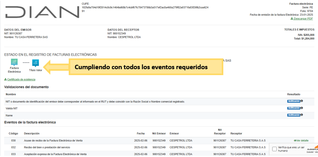Click the 'Valida NIT' validation name
Image resolution: width=318 pixels, height=157 pixels.
pos(12,109)
